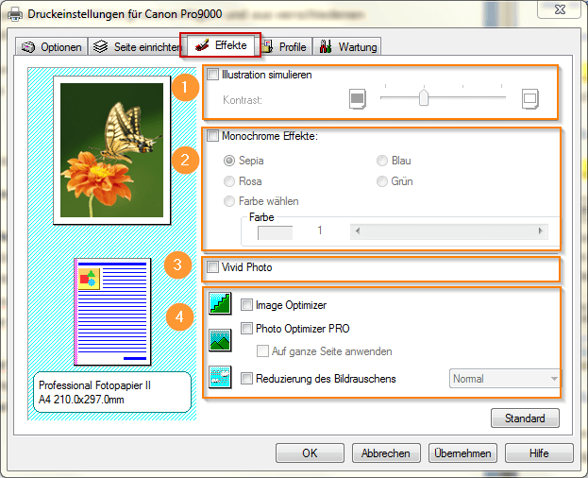This screenshot has width=588, height=478.
Task: Click Professional Fotopapier II paper info
Action: coord(112,392)
